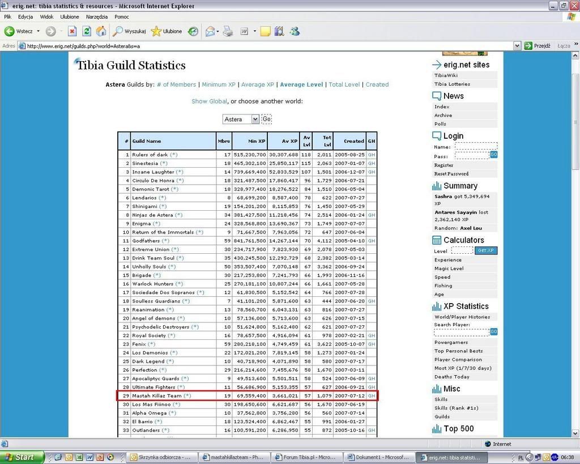Viewport: 580px width, 464px height.
Task: Open the Pomoc menu
Action: click(x=122, y=16)
